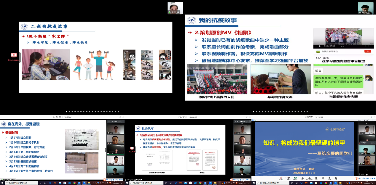Expand the arrow beside the microphone button
This screenshot has height=185, width=376.
(286, 178)
